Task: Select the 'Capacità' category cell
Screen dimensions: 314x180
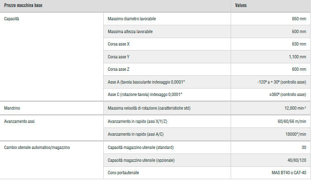Action: point(11,19)
